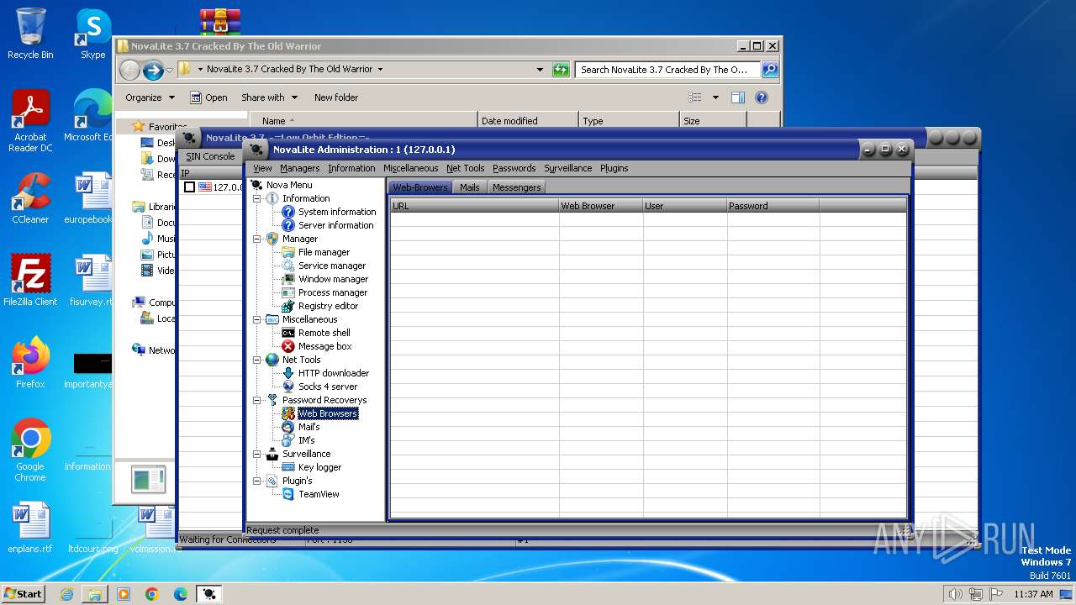Toggle Explorer preview pane icon
The height and width of the screenshot is (605, 1076).
[738, 97]
